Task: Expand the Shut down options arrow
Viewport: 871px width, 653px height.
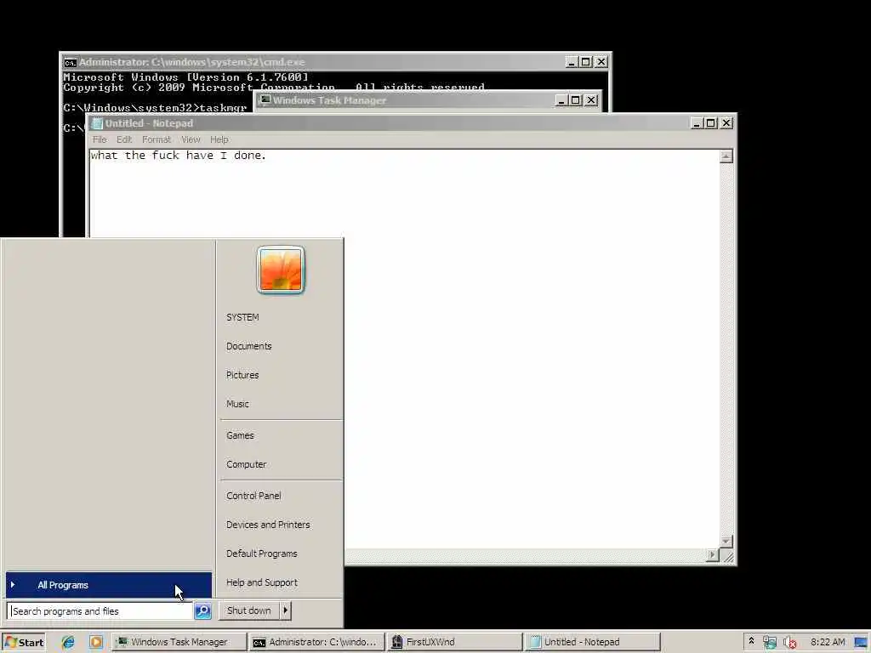Action: [285, 610]
